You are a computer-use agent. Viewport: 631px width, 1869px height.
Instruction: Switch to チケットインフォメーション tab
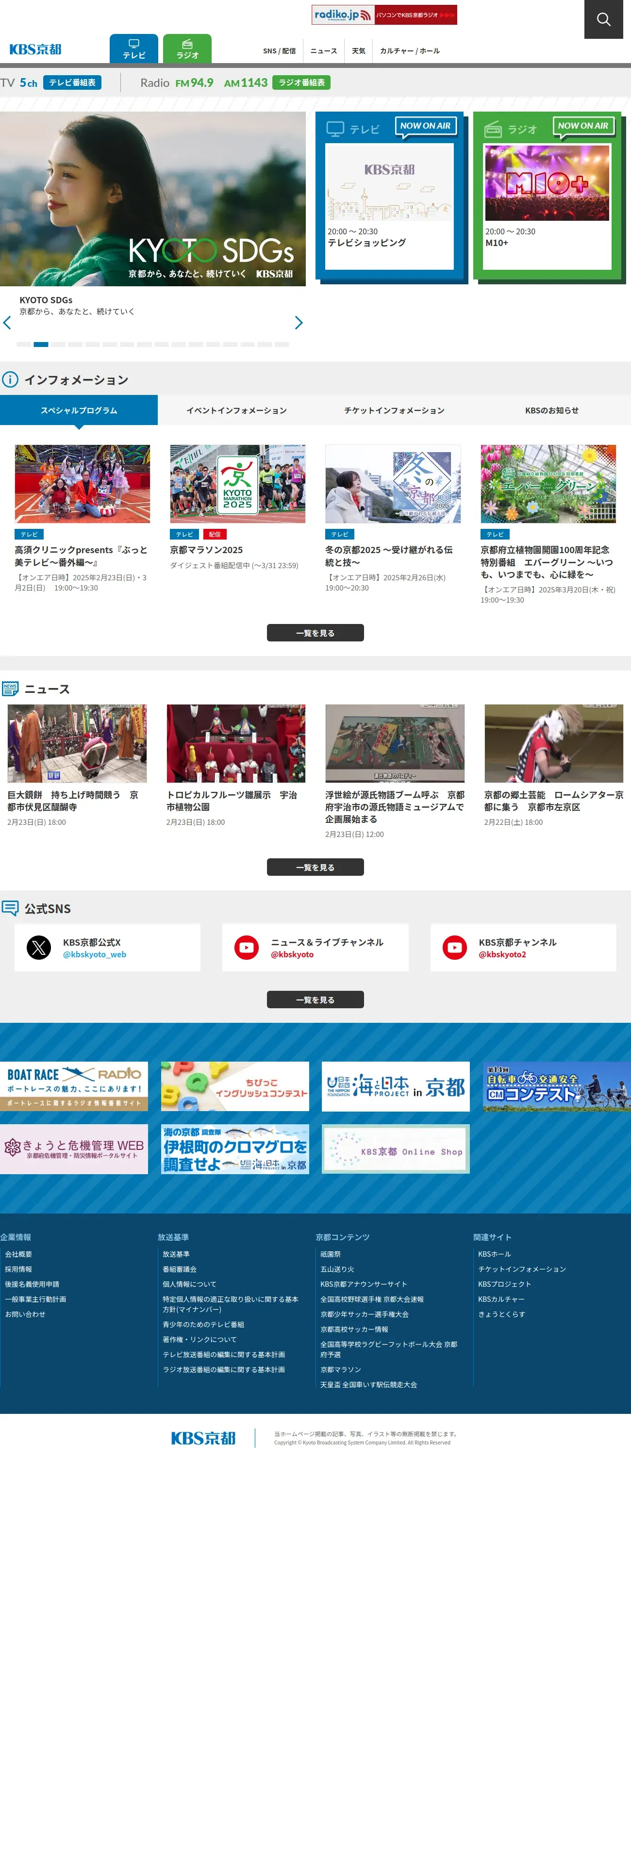pos(394,410)
